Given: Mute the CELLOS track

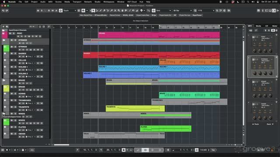Looking at the screenshot, I should click(x=12, y=60).
